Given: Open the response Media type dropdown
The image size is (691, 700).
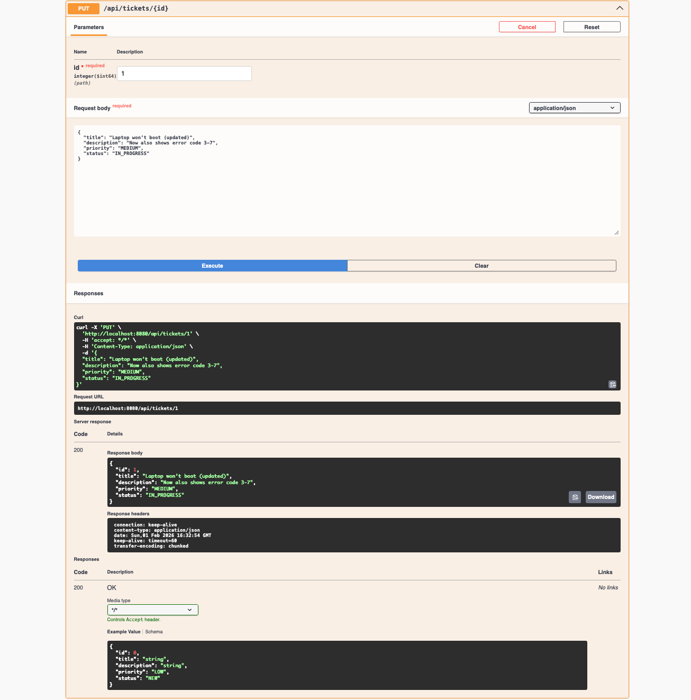Looking at the screenshot, I should [x=152, y=610].
